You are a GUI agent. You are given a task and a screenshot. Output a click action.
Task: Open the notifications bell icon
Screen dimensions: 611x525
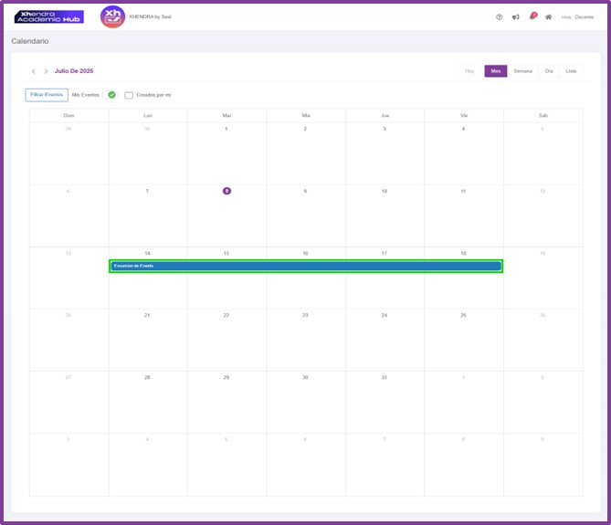(532, 16)
